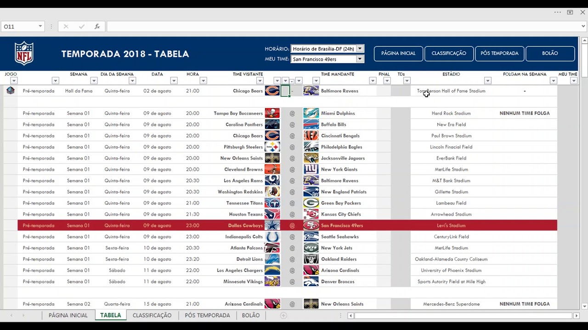
Task: Click the Cincinnati Bengals logo
Action: (311, 136)
